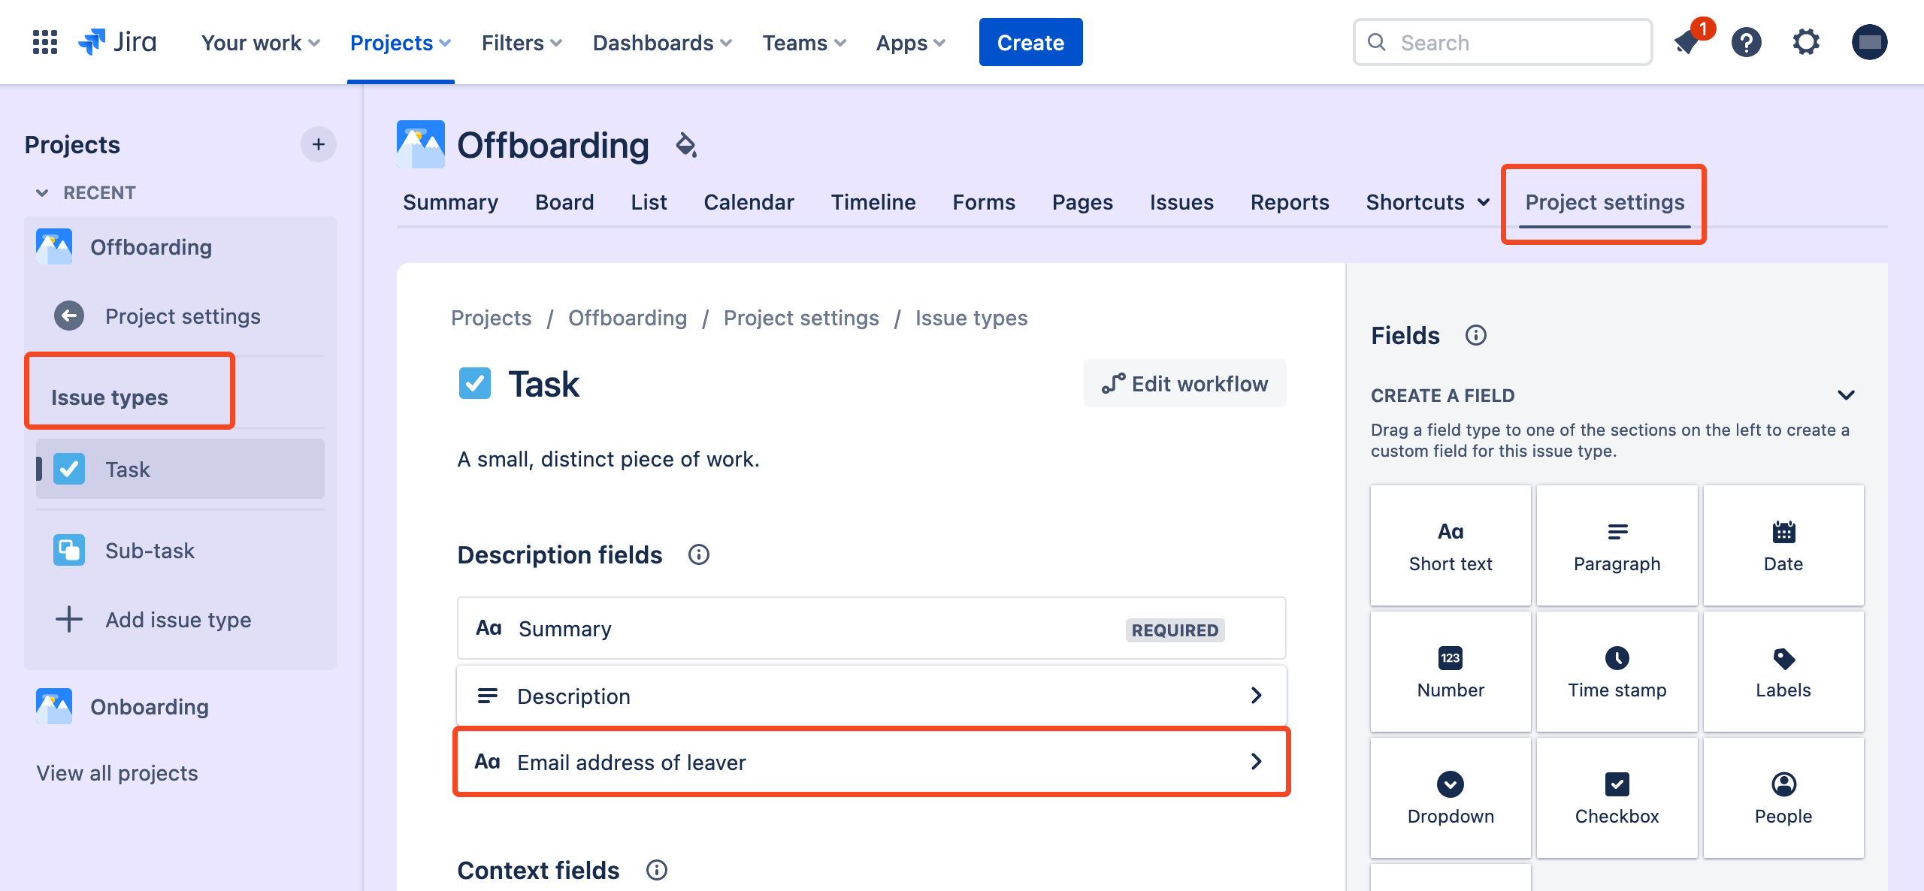Select the Checkbox field type
The height and width of the screenshot is (891, 1924).
(1617, 798)
